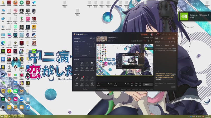
Task: Open the messages icon with red badge
Action: [157, 34]
